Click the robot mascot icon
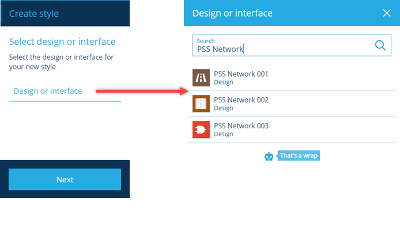Screen dimensions: 400x229 (x=269, y=156)
